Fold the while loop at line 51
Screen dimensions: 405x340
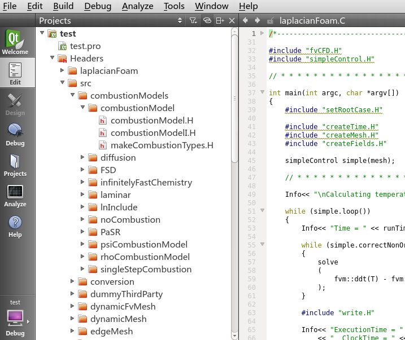(x=262, y=210)
